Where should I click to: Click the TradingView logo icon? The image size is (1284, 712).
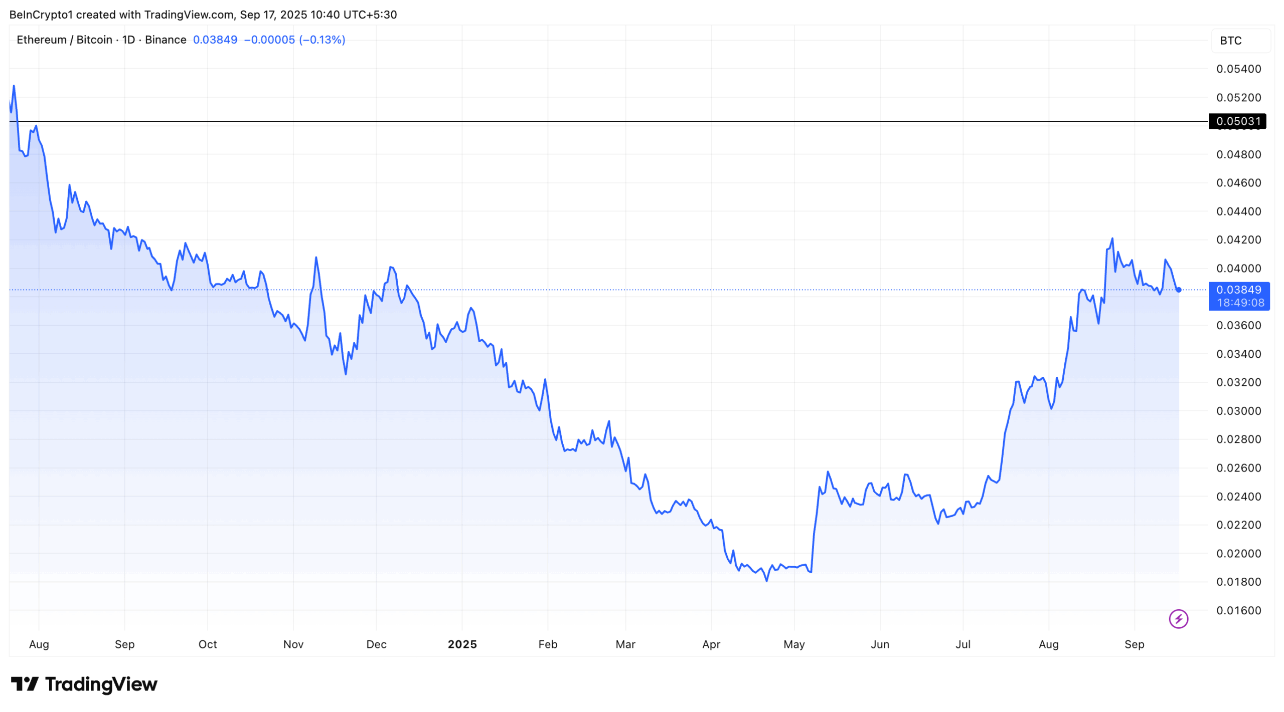[x=25, y=684]
